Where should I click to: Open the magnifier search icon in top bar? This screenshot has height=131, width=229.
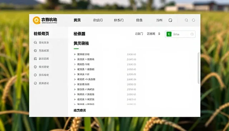coord(186,20)
